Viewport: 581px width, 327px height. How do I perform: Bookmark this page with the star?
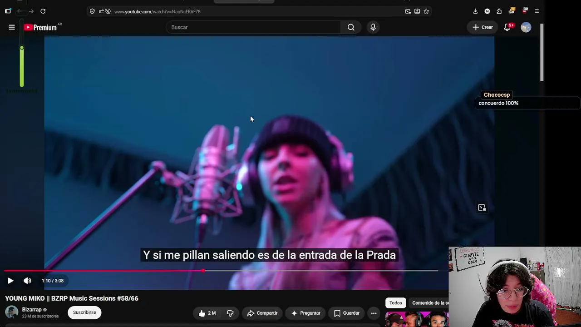[426, 11]
